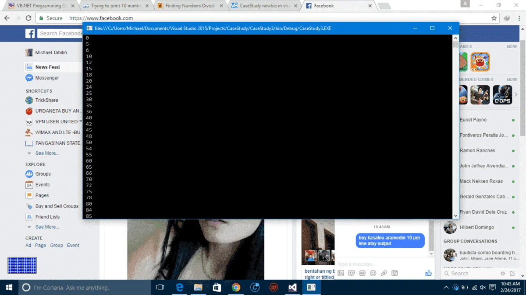Viewport: 526px width, 295px height.
Task: Open Microsoft Edge from the taskbar
Action: click(179, 288)
